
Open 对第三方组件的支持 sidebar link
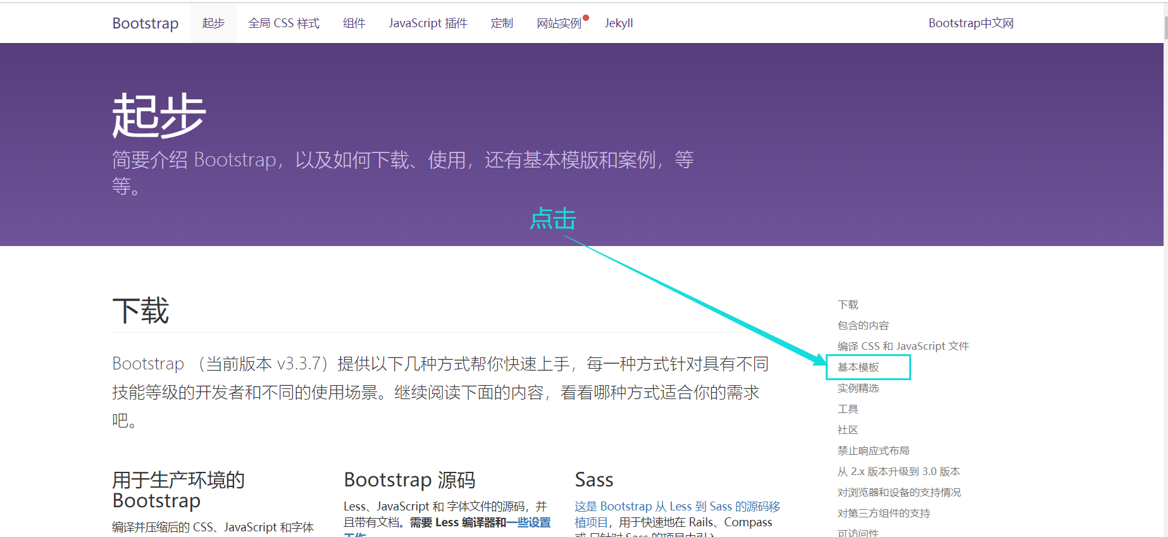[x=884, y=514]
